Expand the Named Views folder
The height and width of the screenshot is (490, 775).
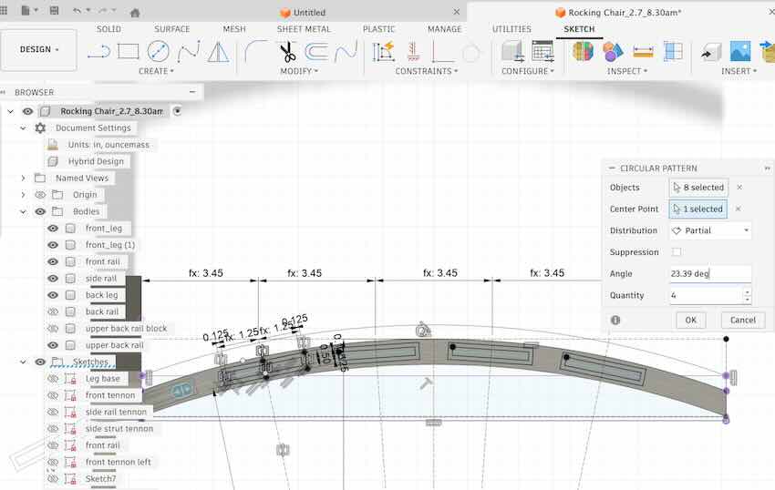[x=23, y=178]
